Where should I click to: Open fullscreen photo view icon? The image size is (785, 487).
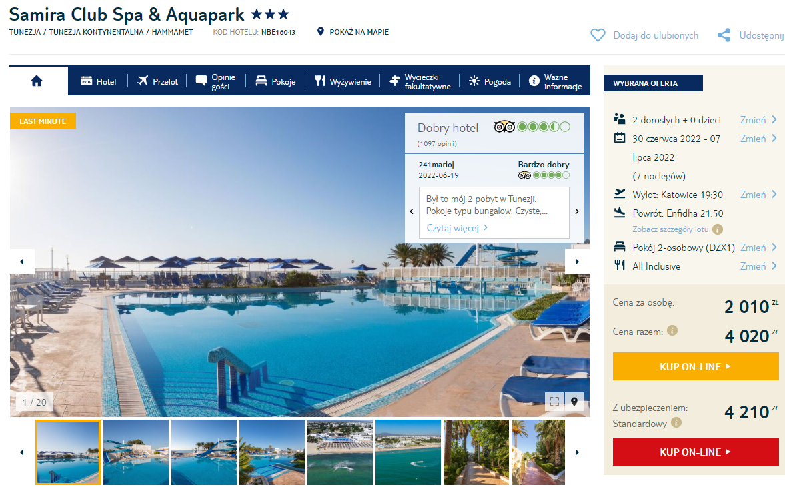click(554, 402)
